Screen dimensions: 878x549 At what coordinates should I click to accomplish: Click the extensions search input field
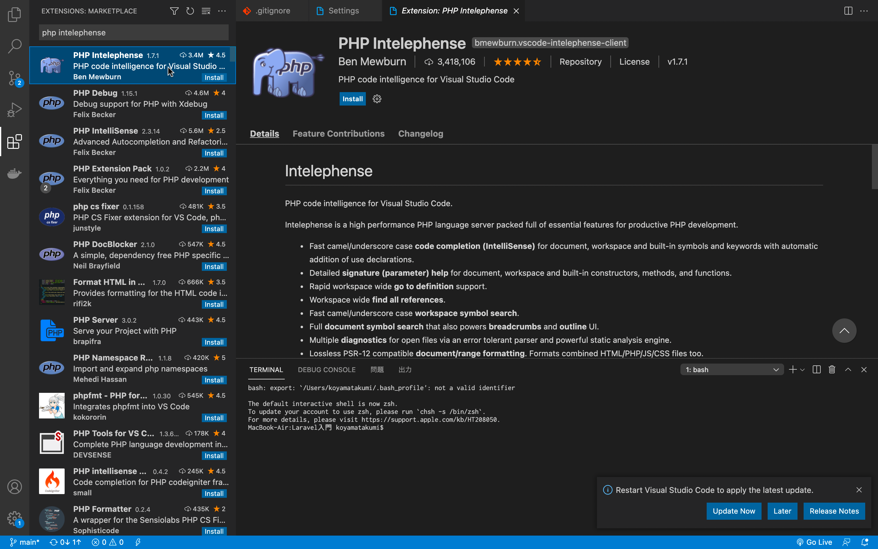[x=134, y=33]
